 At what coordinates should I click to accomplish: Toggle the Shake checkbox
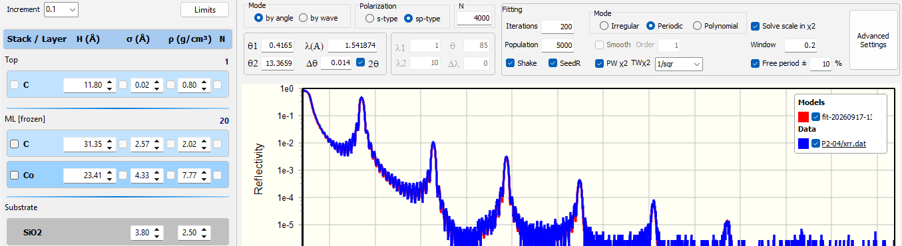click(511, 63)
